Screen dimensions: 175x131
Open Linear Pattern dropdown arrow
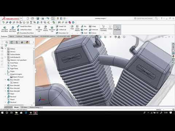[77, 33]
